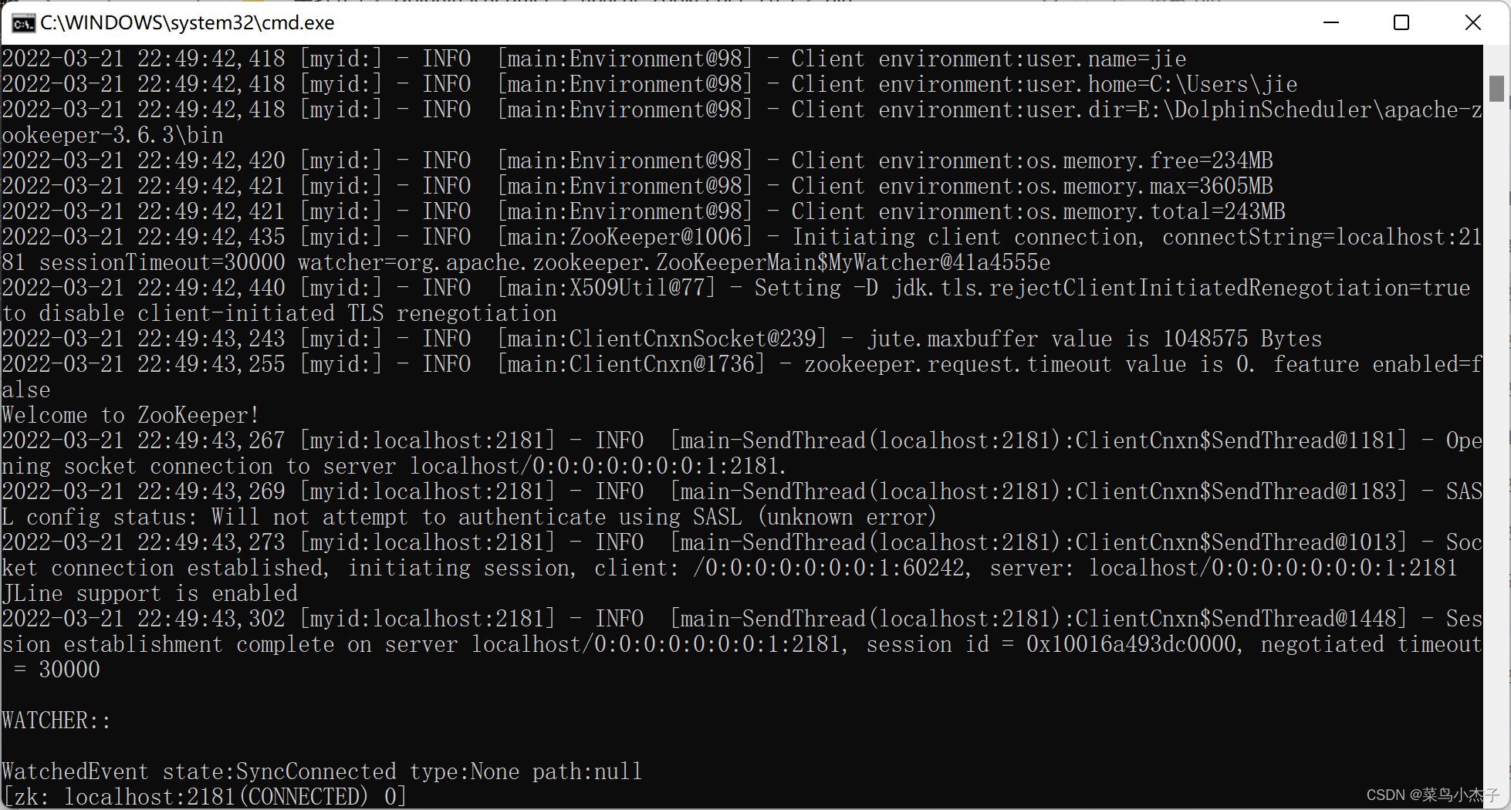The height and width of the screenshot is (810, 1511).
Task: Click the 'ning socket connection to server' line
Action: tap(394, 466)
